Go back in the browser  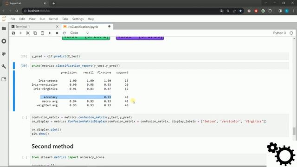(4, 11)
